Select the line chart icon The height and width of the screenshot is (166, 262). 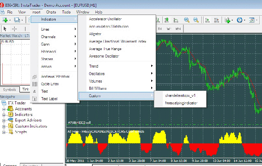[x=176, y=20]
